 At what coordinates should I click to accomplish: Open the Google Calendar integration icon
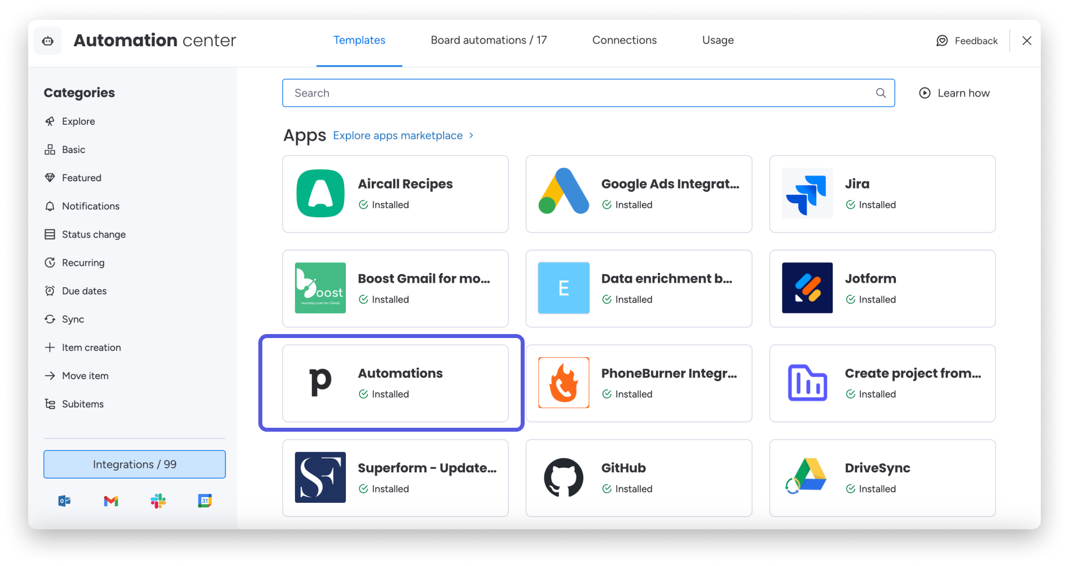coord(205,501)
